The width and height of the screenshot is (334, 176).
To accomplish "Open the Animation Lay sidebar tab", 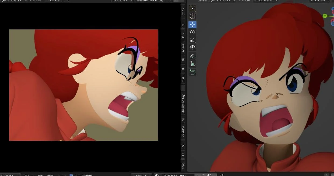I will [x=183, y=104].
